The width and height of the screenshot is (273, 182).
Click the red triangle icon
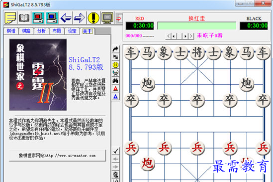[115, 89]
